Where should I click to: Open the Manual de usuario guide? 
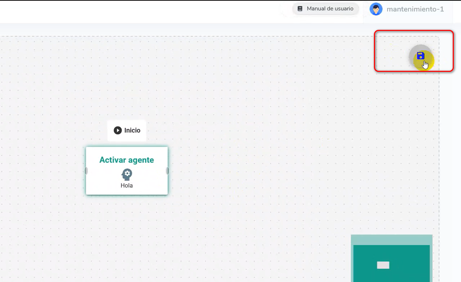pos(326,9)
